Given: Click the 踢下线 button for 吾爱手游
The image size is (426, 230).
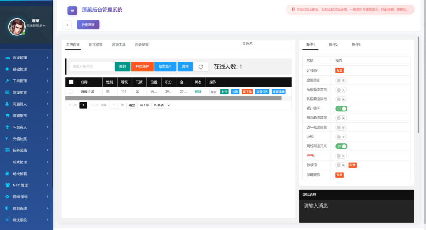Looking at the screenshot, I should click(x=247, y=92).
